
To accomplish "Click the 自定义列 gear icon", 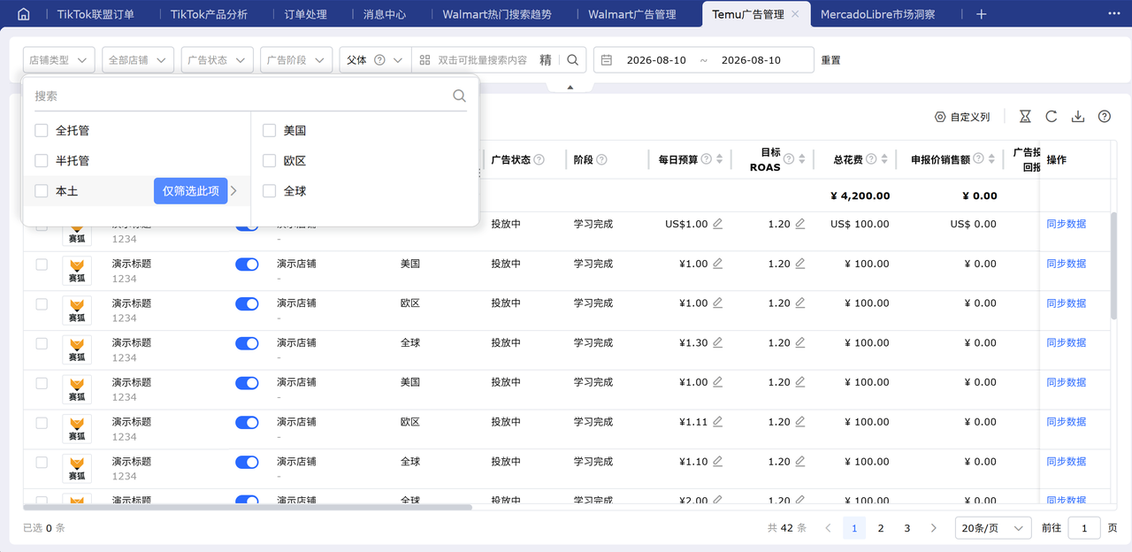I will coord(940,117).
